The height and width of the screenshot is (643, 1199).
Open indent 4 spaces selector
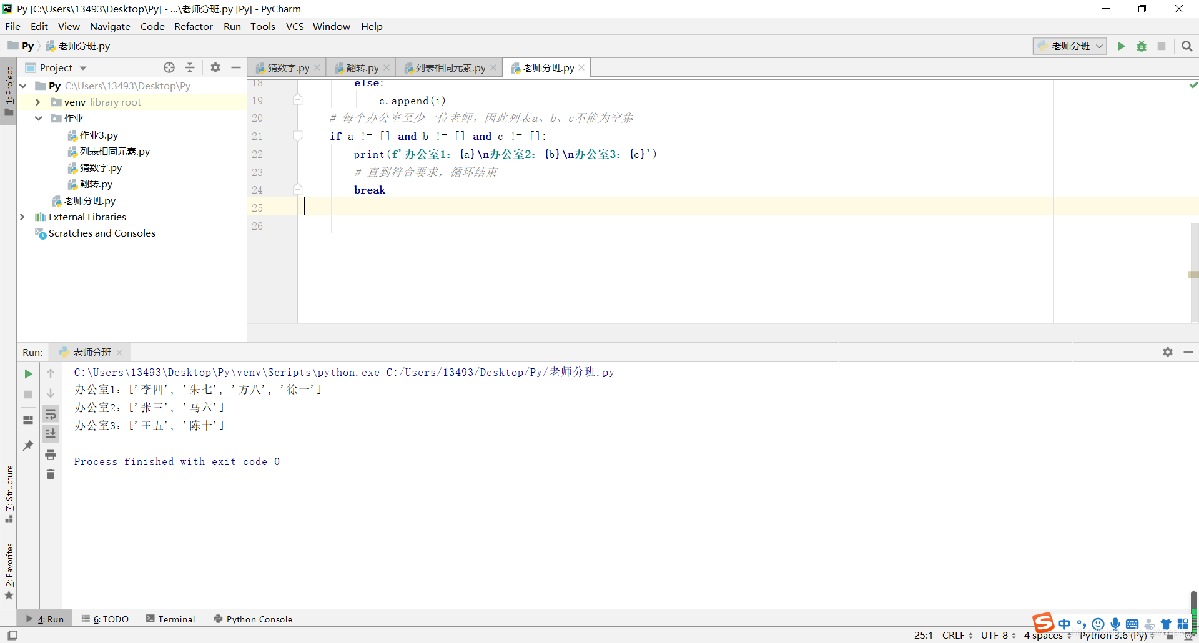1047,635
